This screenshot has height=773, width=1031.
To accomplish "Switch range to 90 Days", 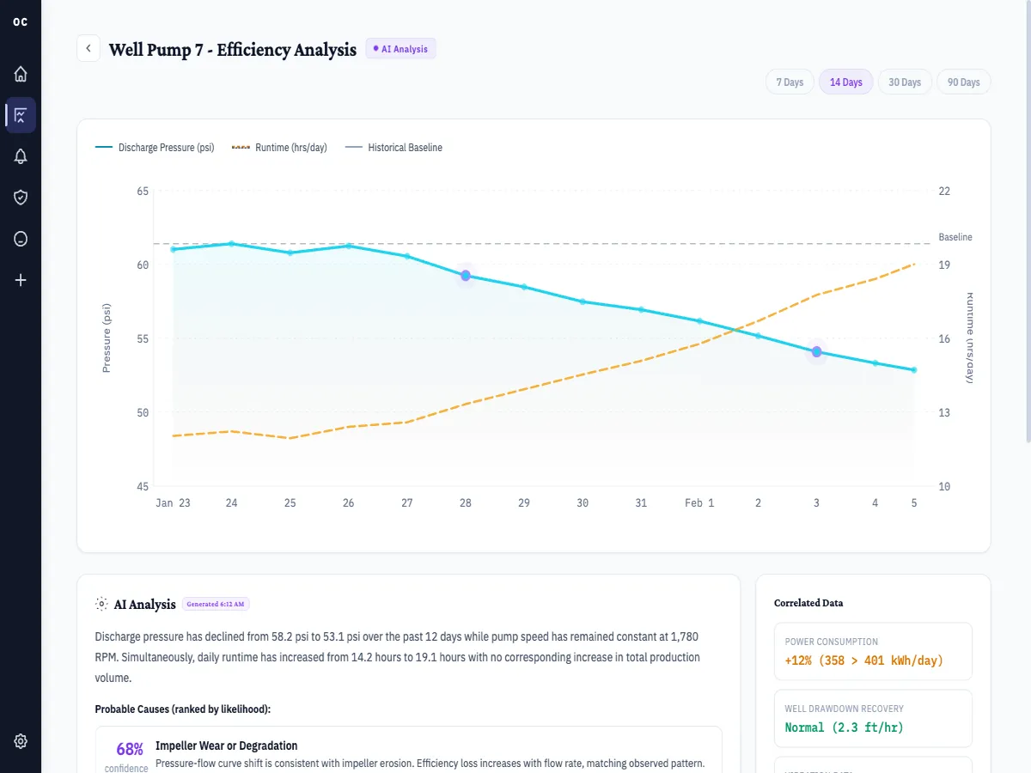I will tap(963, 82).
